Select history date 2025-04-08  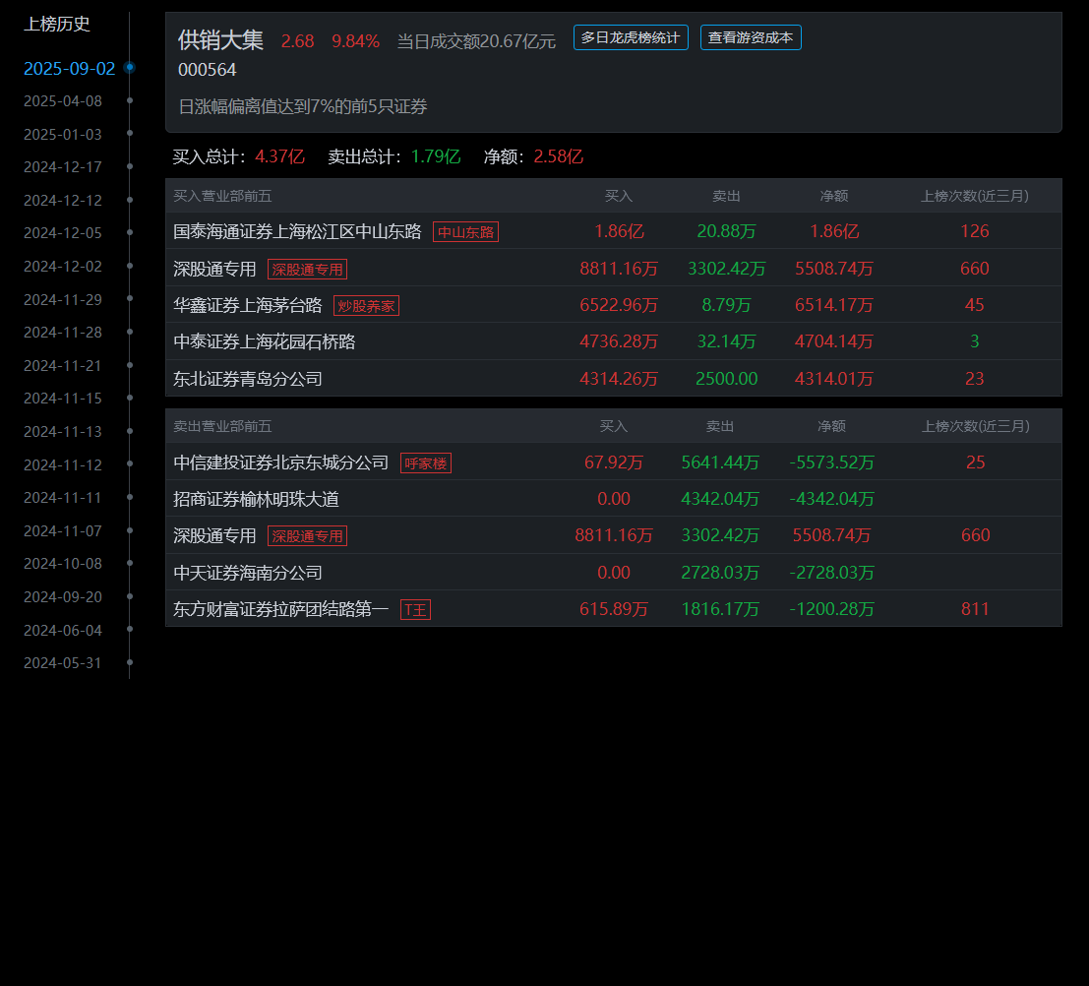click(x=63, y=100)
